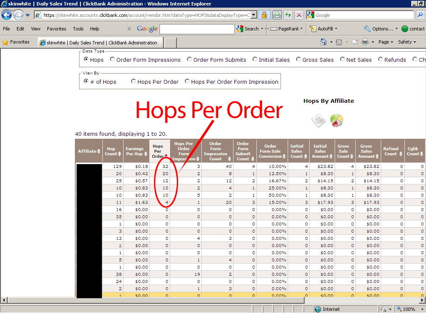Viewport: 426px width, 313px height.
Task: Click the Google toolbar search input field
Action: point(197,29)
